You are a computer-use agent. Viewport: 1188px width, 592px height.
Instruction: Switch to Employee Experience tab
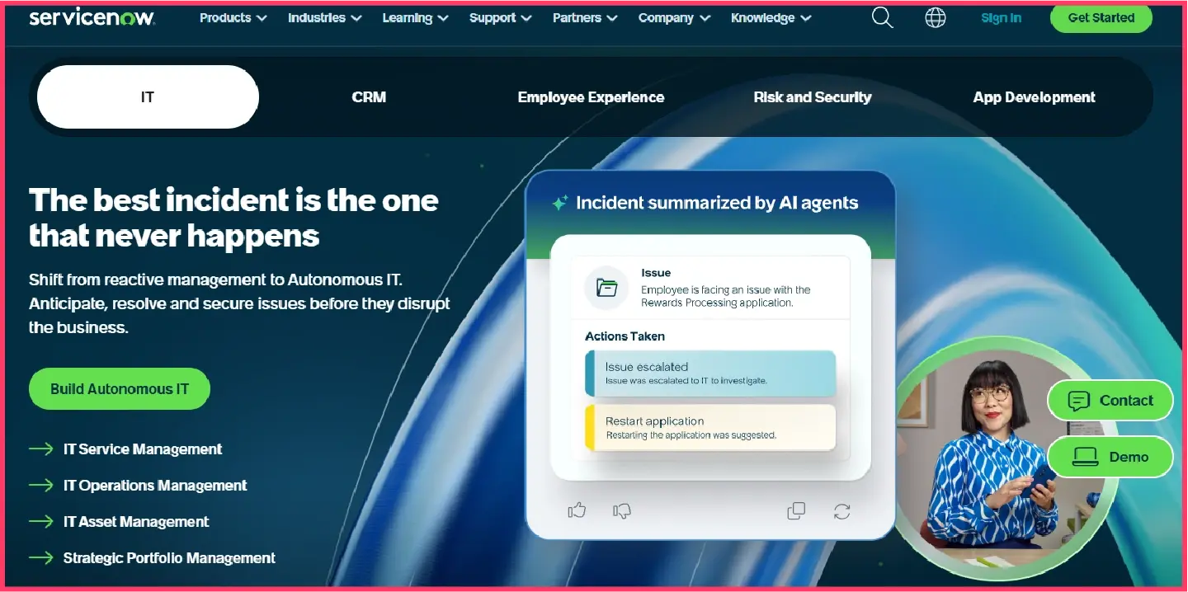click(x=591, y=97)
